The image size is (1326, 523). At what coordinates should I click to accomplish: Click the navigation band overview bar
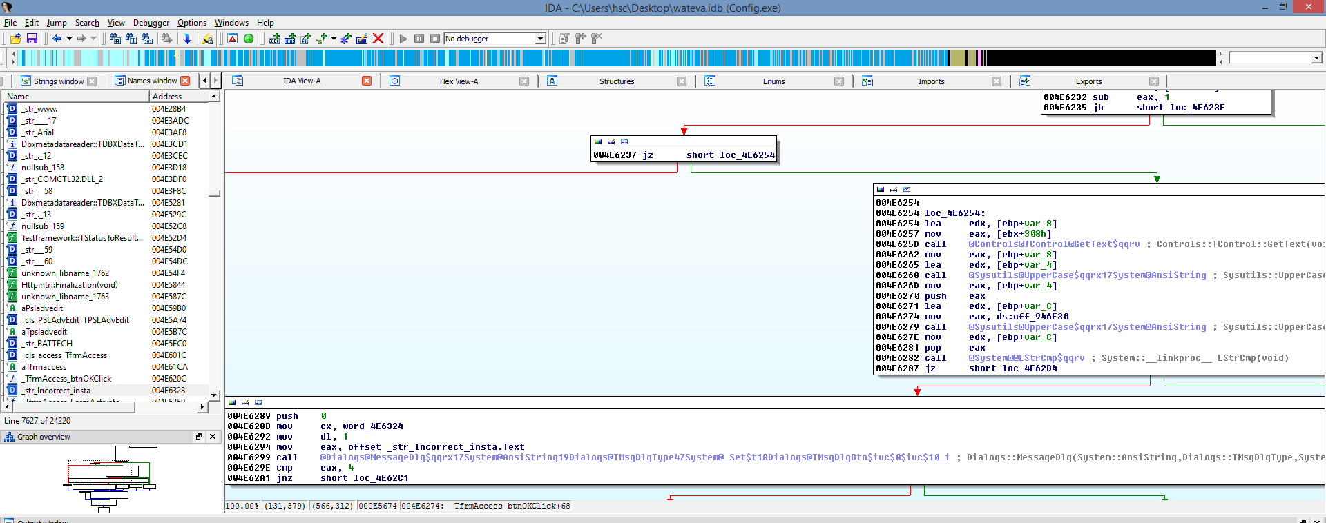pos(617,58)
